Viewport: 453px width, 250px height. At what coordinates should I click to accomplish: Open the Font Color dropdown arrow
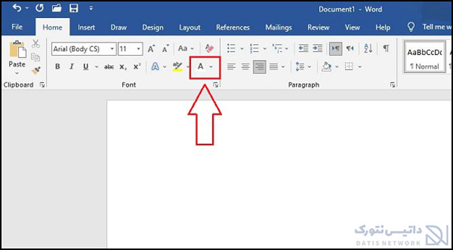tap(211, 67)
